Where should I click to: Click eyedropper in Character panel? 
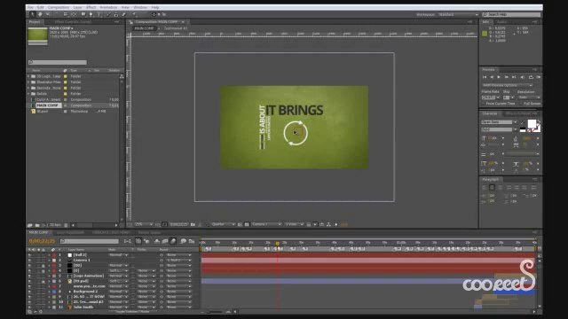[x=522, y=122]
